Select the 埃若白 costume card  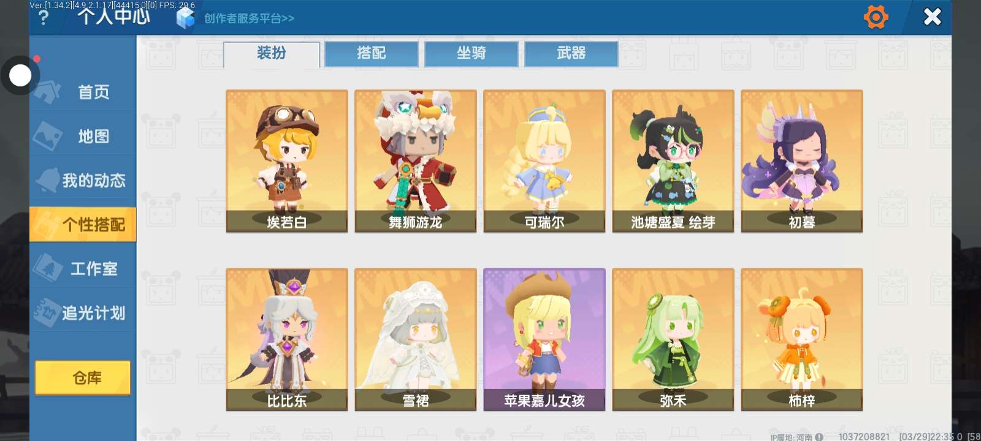pos(287,161)
